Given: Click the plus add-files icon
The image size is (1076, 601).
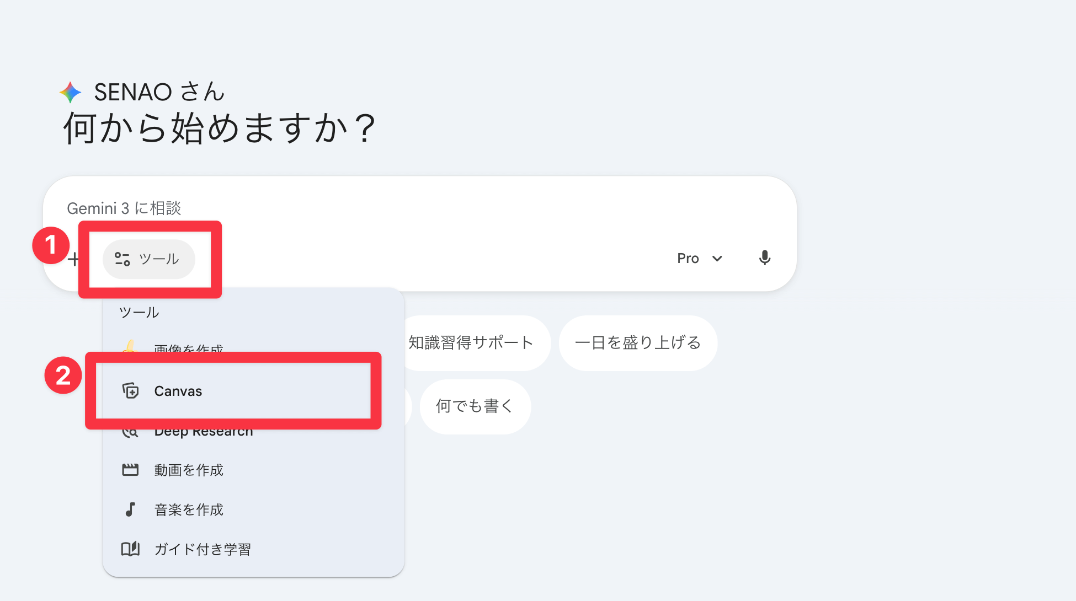Looking at the screenshot, I should click(x=73, y=259).
